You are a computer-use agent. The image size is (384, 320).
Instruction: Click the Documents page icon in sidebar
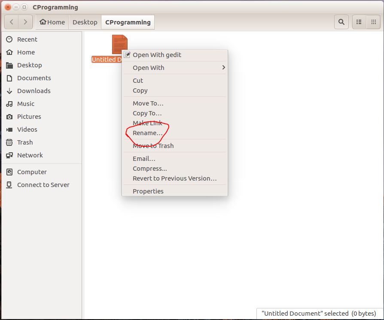pos(9,78)
